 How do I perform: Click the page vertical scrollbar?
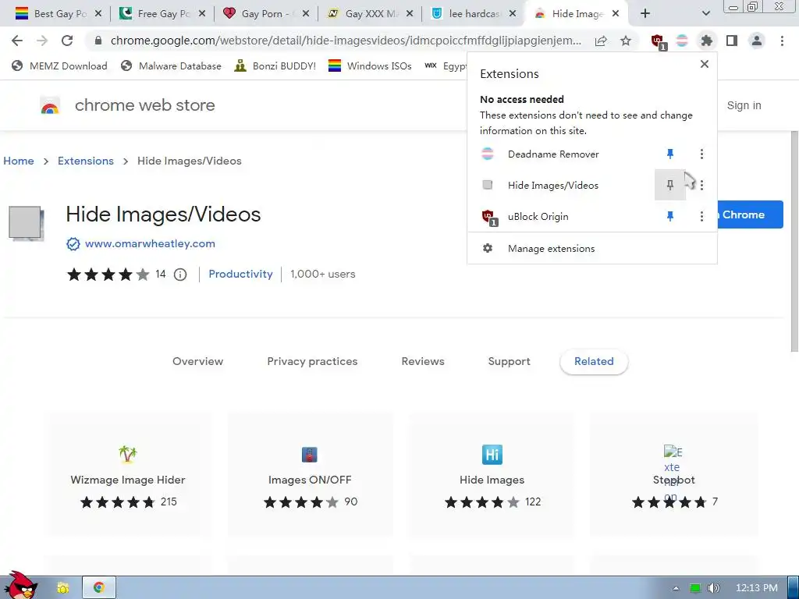(x=794, y=242)
